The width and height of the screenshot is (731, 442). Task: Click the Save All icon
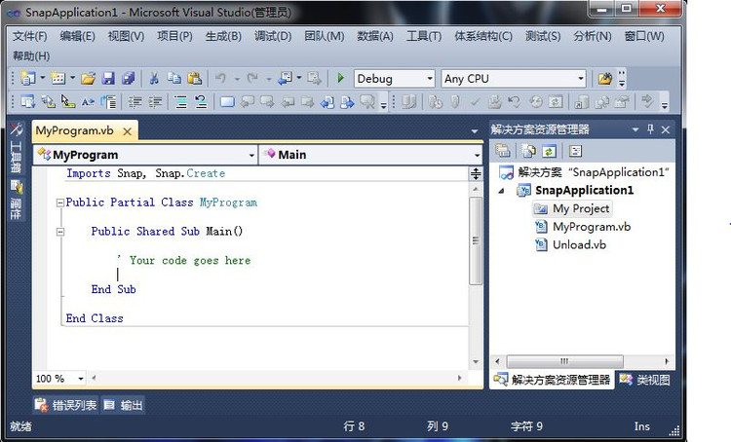[128, 79]
